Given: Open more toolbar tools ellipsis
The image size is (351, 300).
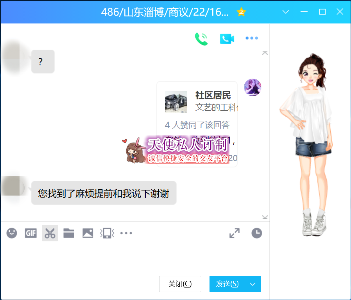Looking at the screenshot, I should click(x=126, y=234).
